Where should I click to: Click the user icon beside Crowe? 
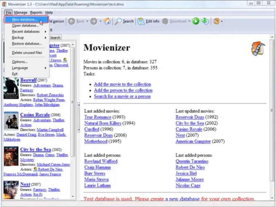65,60
